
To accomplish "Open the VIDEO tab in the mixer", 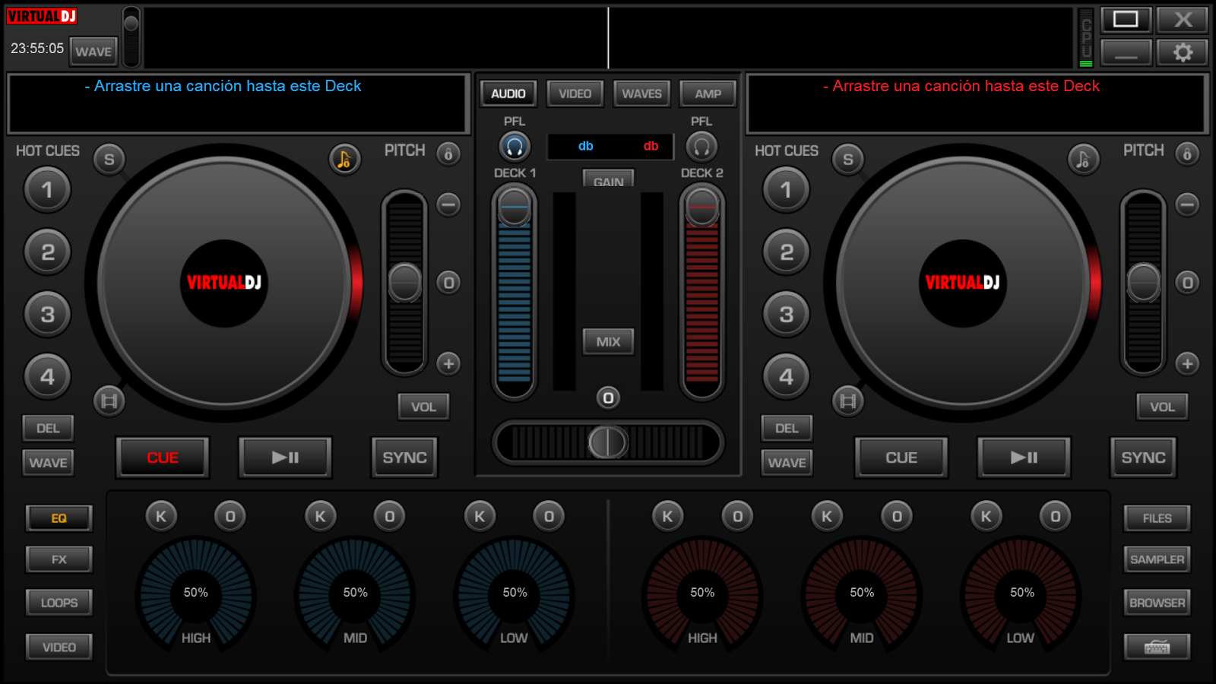I will (x=575, y=93).
